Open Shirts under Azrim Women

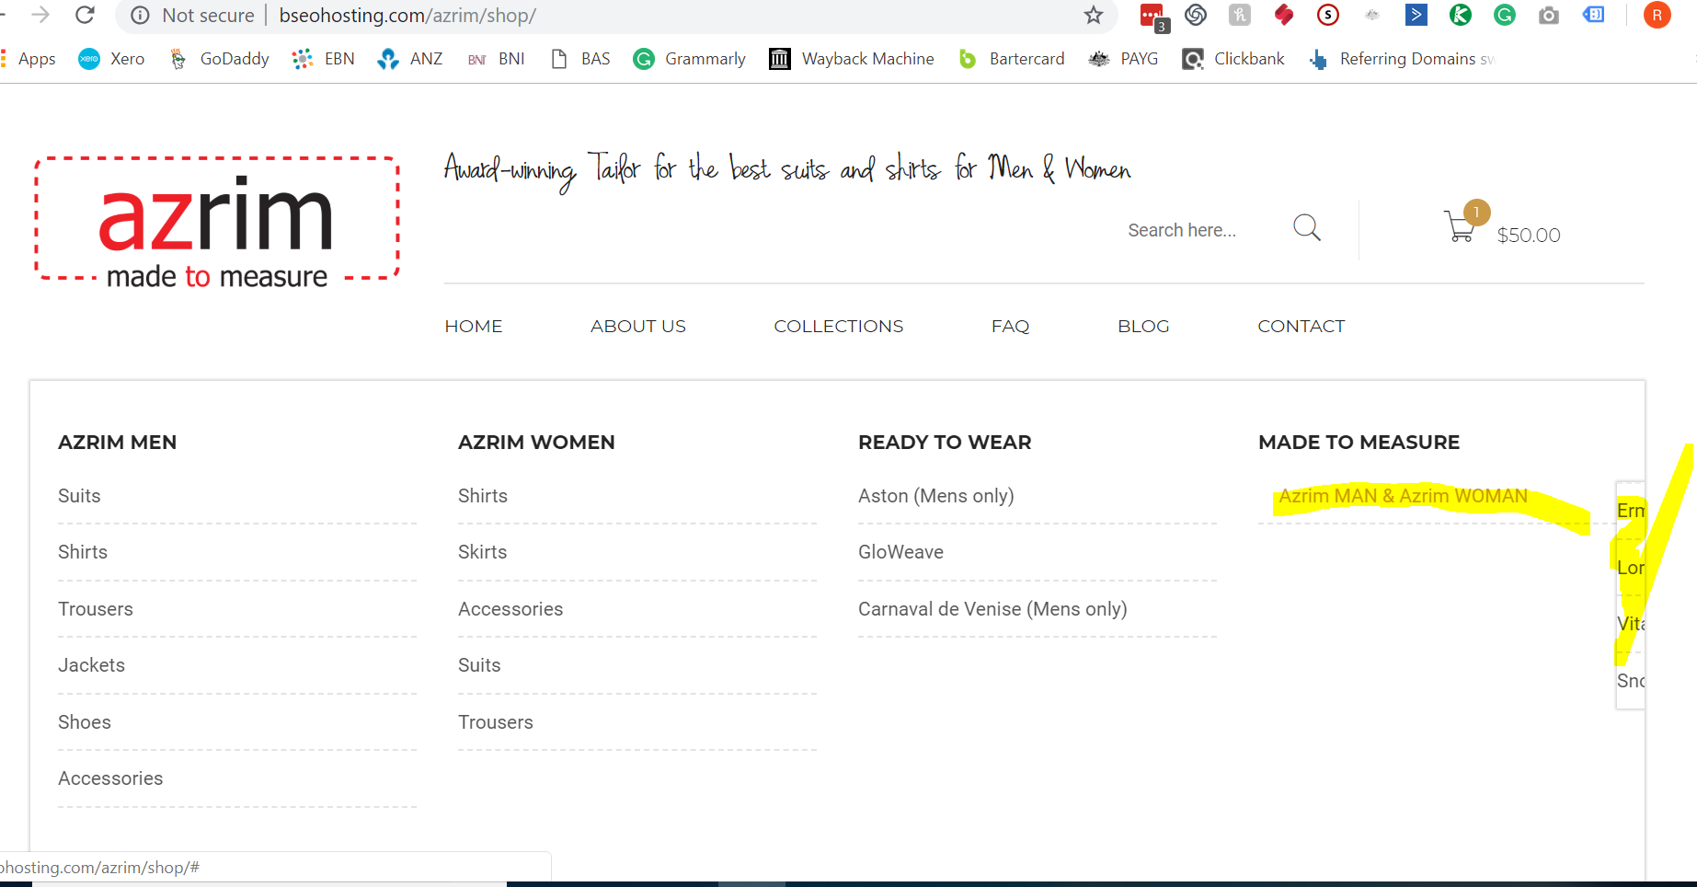point(483,496)
